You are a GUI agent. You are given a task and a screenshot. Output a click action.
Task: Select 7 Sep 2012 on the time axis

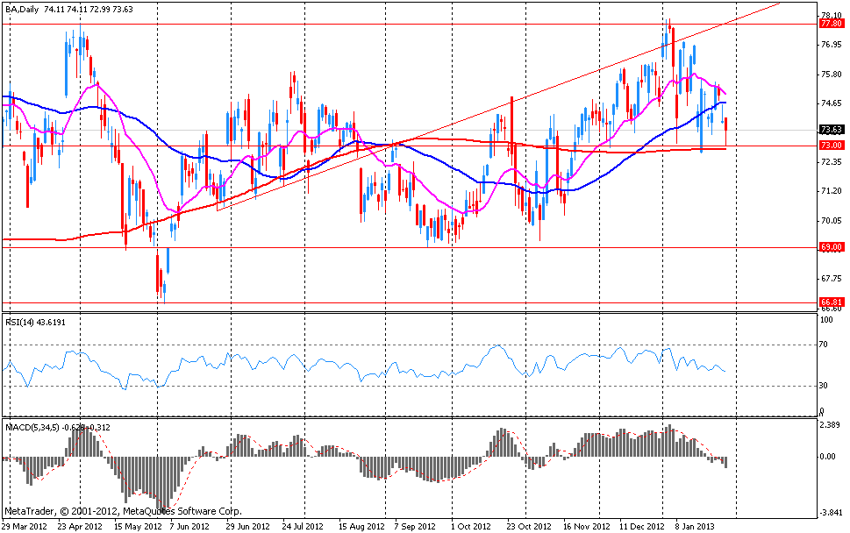coord(414,526)
